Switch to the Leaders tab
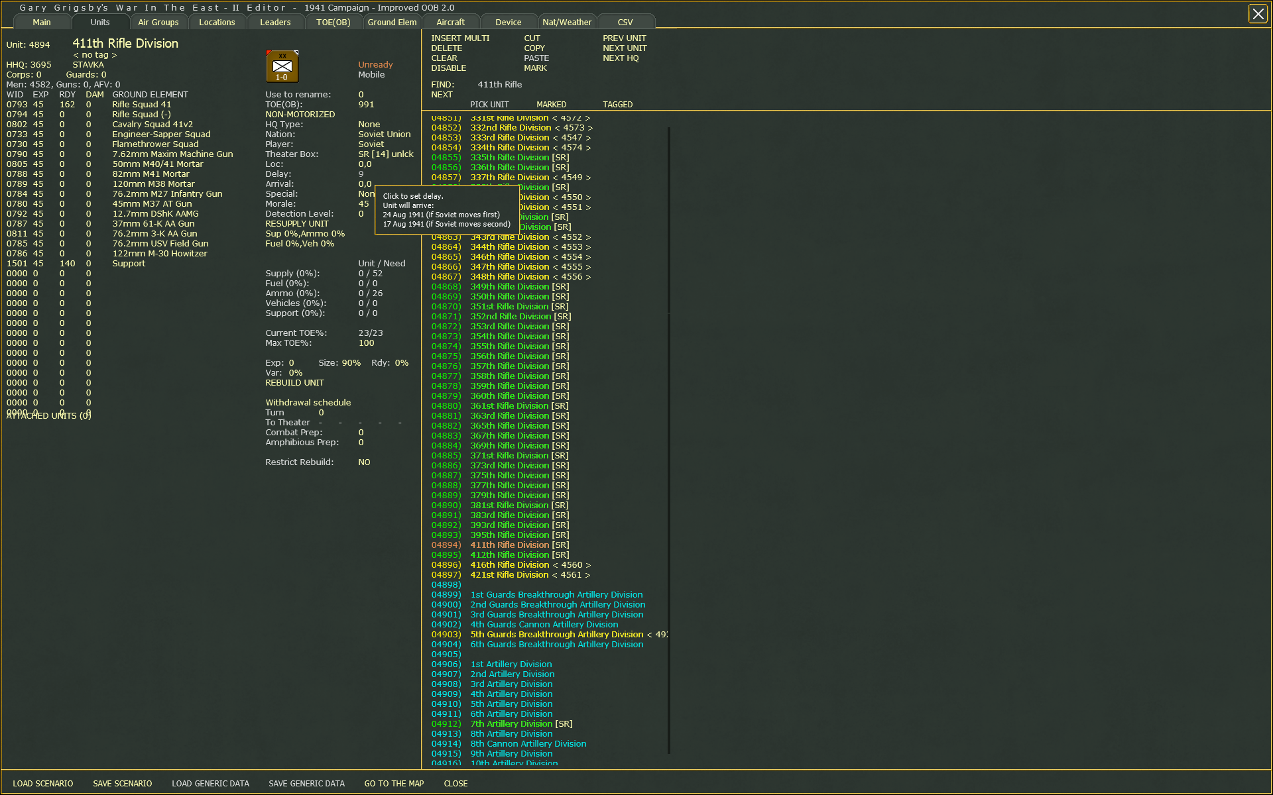 (x=275, y=23)
